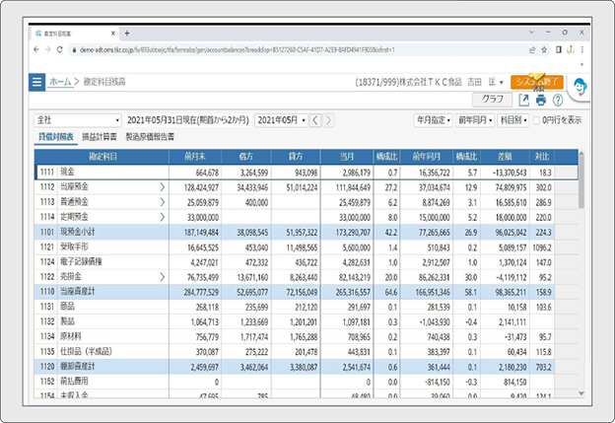
Task: Click the 勘定科目 column header
Action: [x=102, y=157]
